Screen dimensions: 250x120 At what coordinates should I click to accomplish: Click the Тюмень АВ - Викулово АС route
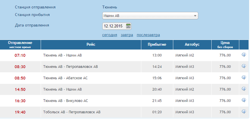click(x=65, y=101)
